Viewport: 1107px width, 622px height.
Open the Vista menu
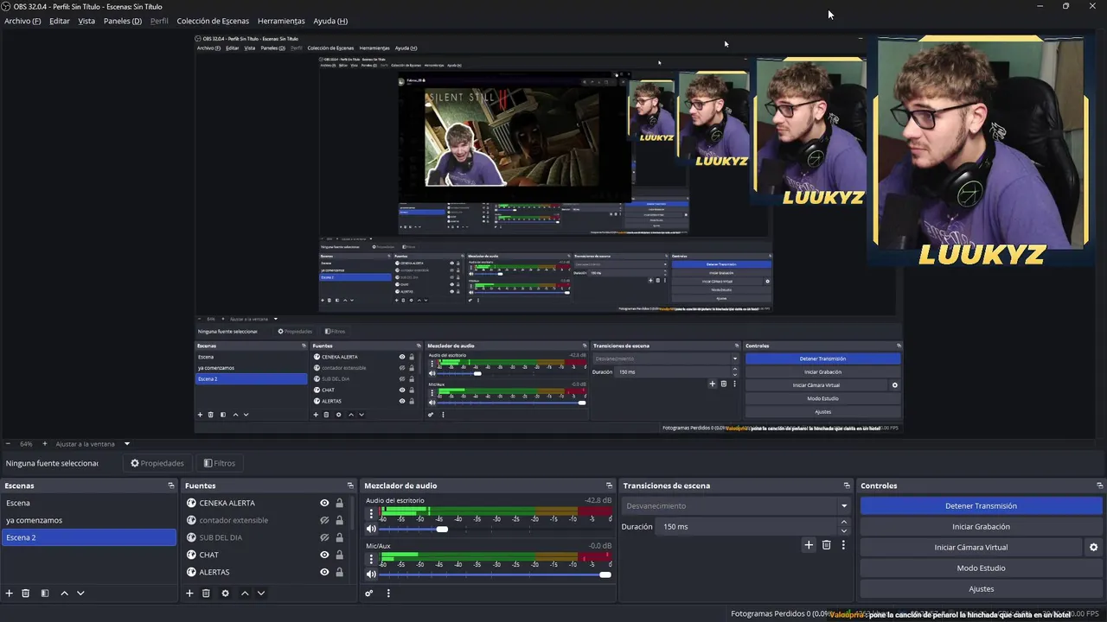(86, 21)
